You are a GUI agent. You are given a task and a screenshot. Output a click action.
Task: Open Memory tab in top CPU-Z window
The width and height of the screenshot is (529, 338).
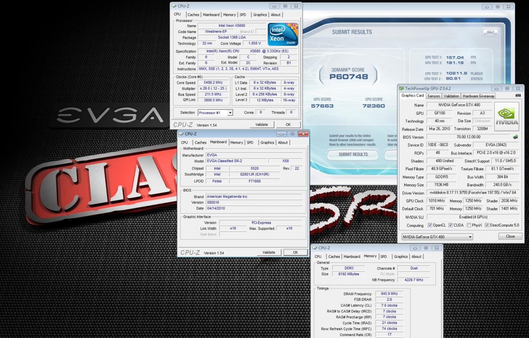[x=229, y=15]
